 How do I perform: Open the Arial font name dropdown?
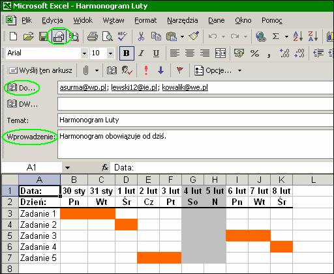click(x=84, y=53)
